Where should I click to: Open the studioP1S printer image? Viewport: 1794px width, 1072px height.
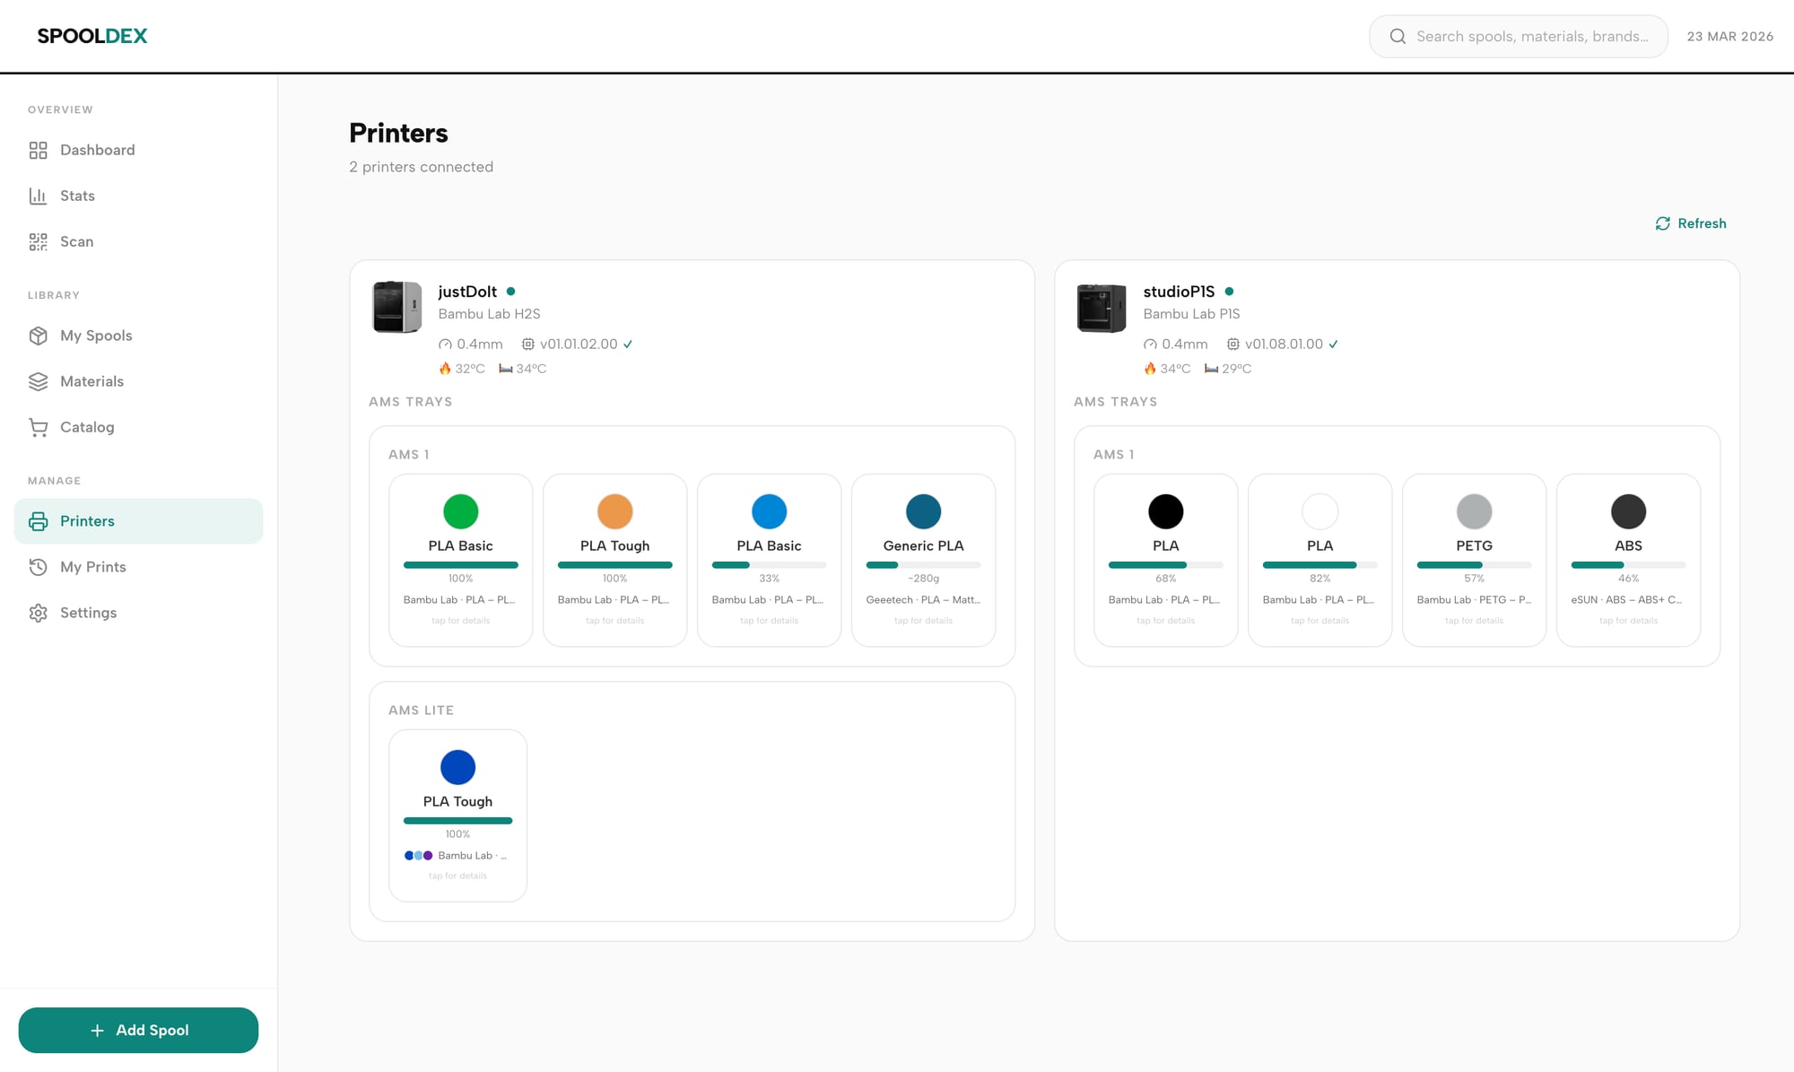(x=1101, y=307)
